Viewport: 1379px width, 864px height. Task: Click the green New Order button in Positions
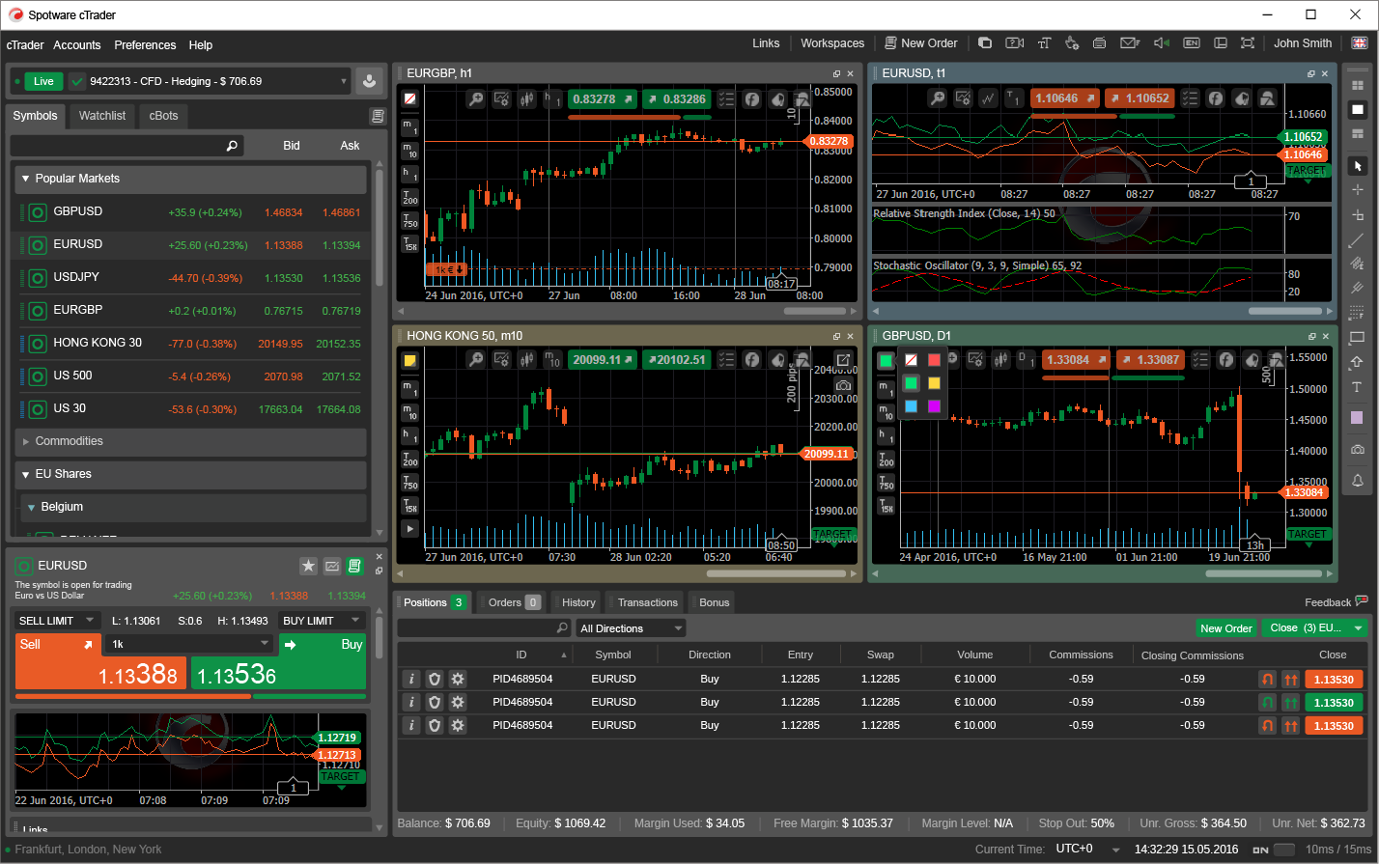click(x=1225, y=628)
